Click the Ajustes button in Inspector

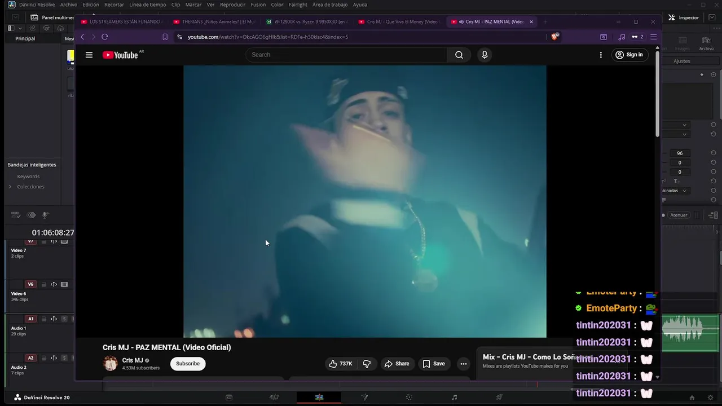pos(682,61)
